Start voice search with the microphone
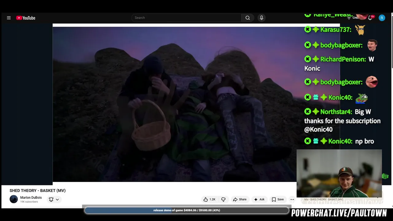The width and height of the screenshot is (393, 221). (262, 18)
